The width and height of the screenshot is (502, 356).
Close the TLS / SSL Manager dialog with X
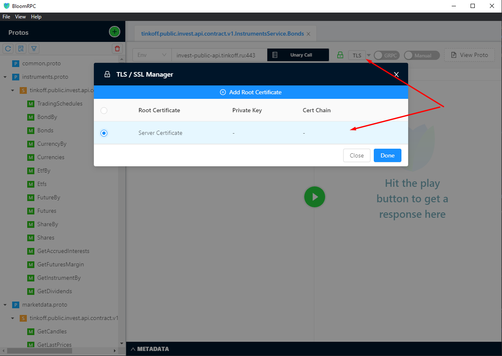[396, 75]
